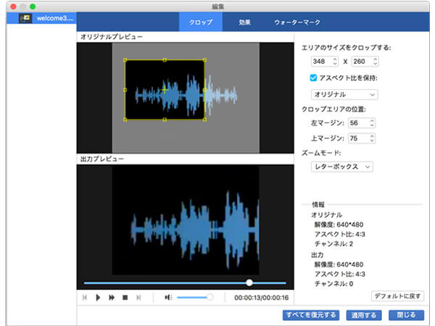Stop the video playback

(125, 298)
